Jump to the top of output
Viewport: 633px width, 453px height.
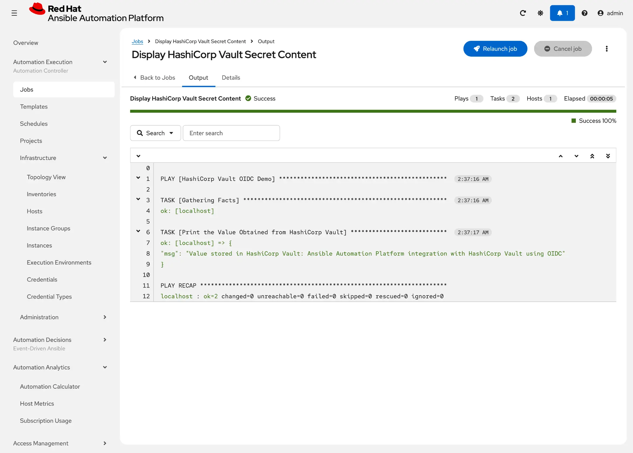592,156
